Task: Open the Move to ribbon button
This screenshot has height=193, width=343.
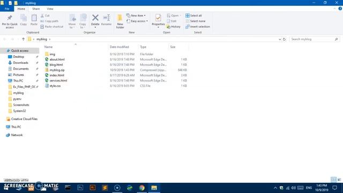Action: (72, 21)
